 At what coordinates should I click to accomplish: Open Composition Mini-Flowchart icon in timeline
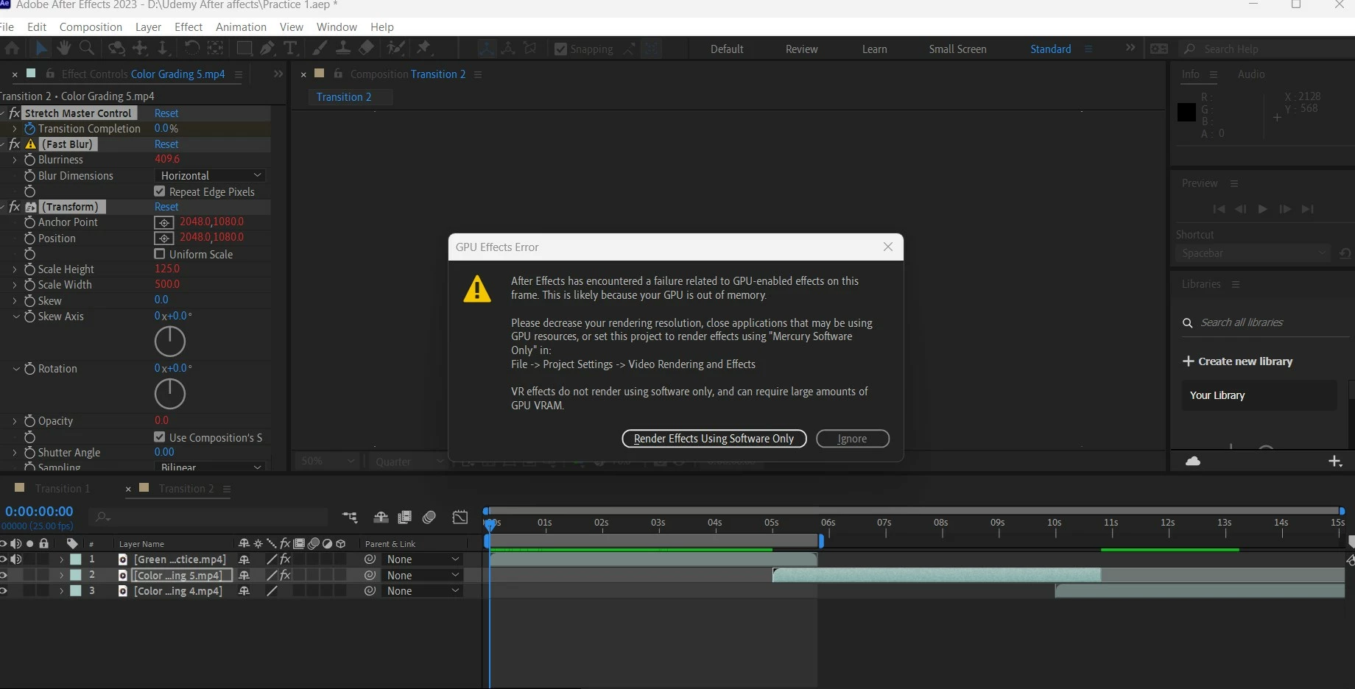[x=350, y=517]
